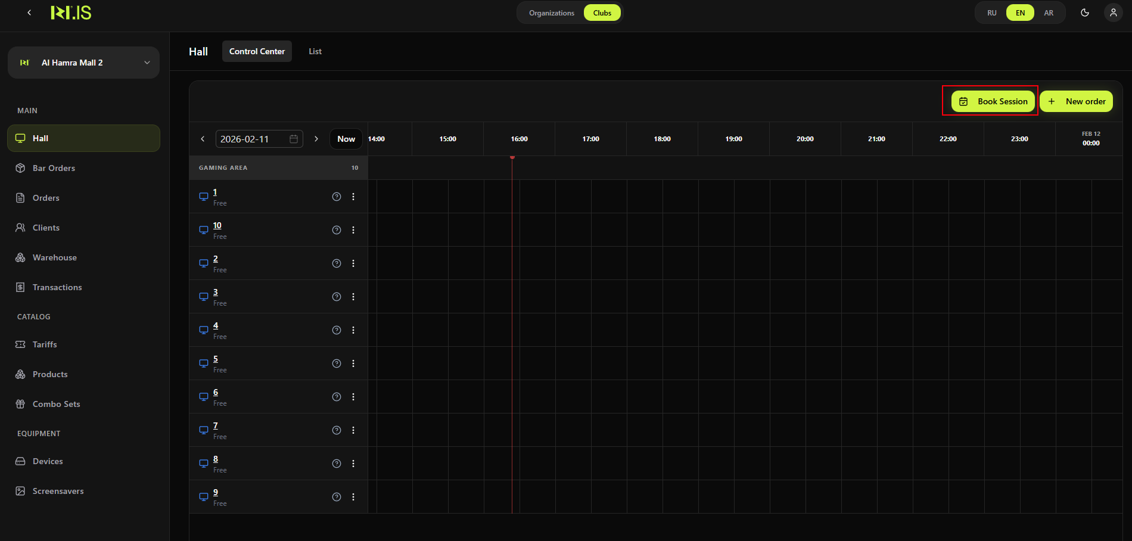Open Warehouse in the sidebar
The image size is (1132, 541).
[54, 257]
